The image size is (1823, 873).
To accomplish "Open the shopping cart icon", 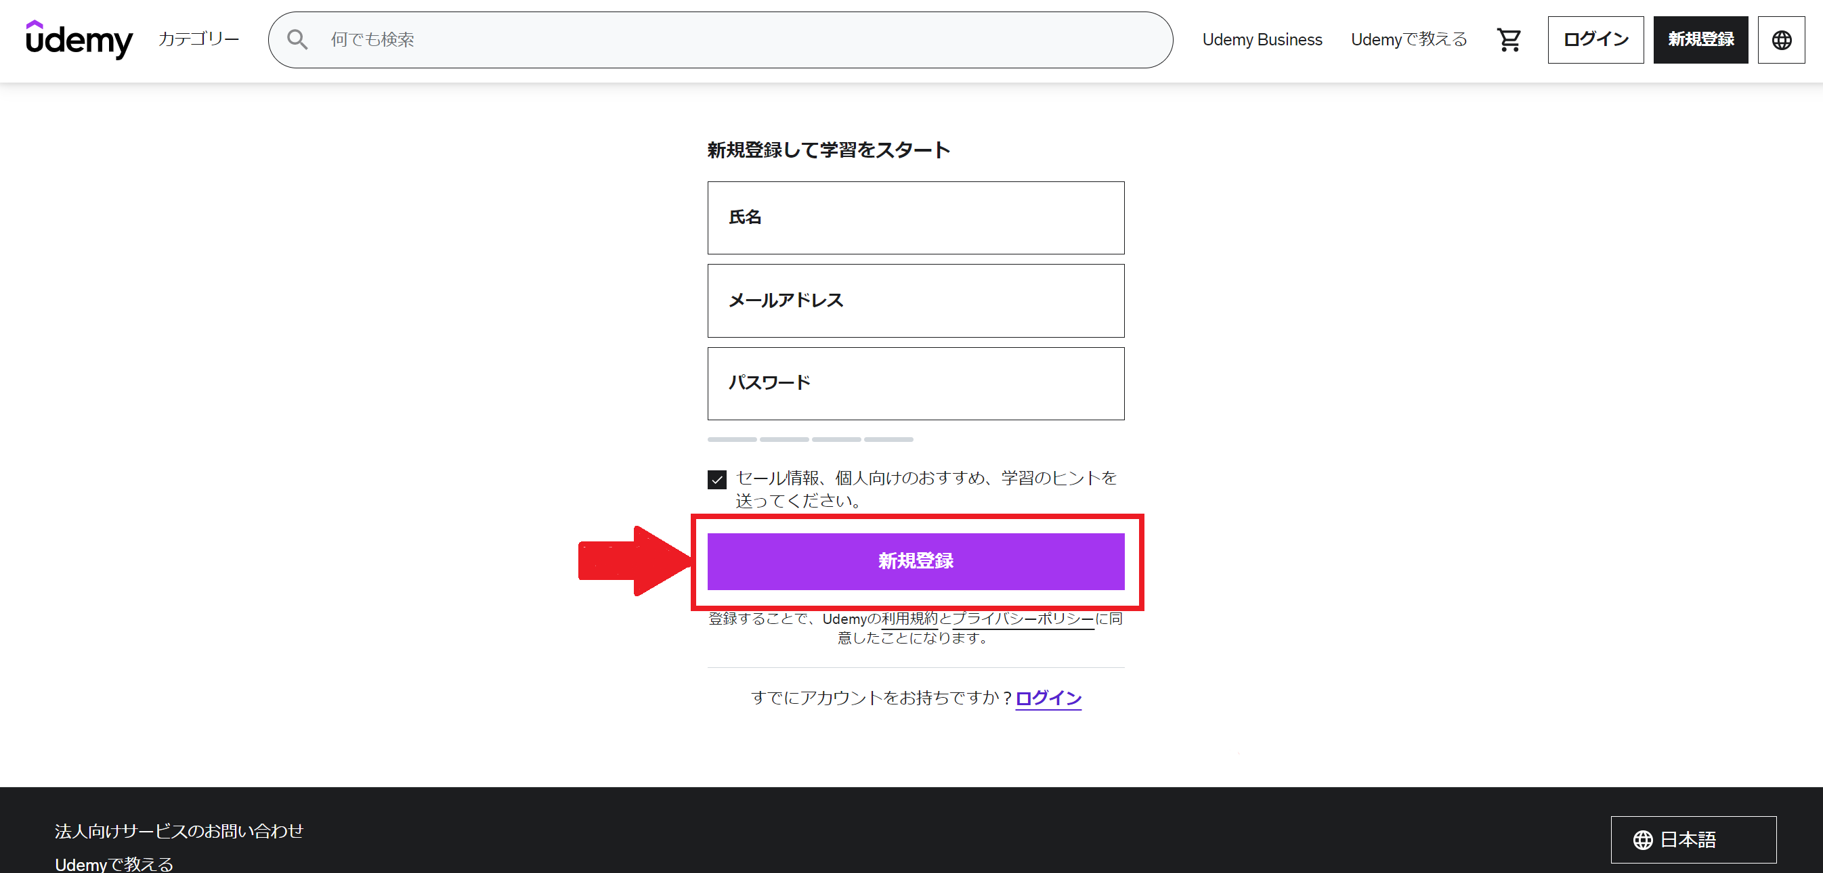I will (x=1508, y=40).
